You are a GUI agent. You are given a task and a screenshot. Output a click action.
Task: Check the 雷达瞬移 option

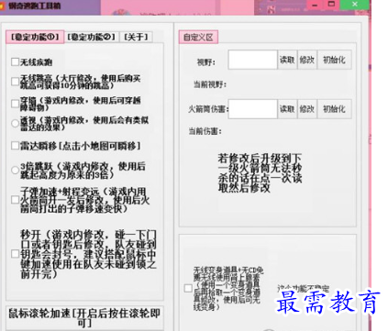15,146
